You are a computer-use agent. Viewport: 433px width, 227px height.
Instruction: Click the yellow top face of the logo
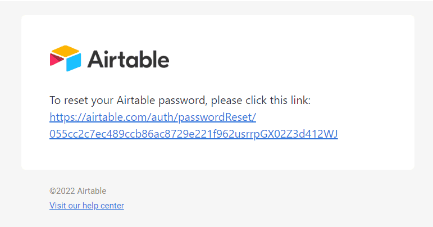tap(66, 51)
